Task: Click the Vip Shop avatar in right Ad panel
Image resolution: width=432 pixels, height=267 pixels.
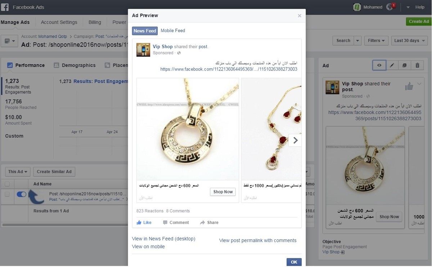Action: coord(332,87)
